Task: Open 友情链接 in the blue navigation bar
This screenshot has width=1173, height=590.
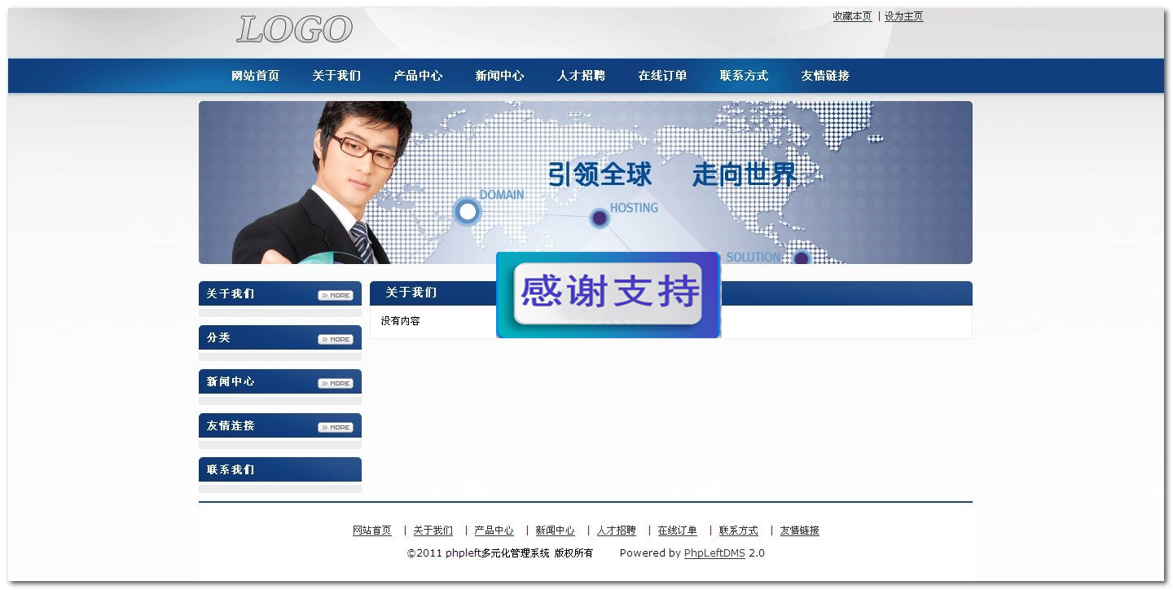Action: coord(825,76)
